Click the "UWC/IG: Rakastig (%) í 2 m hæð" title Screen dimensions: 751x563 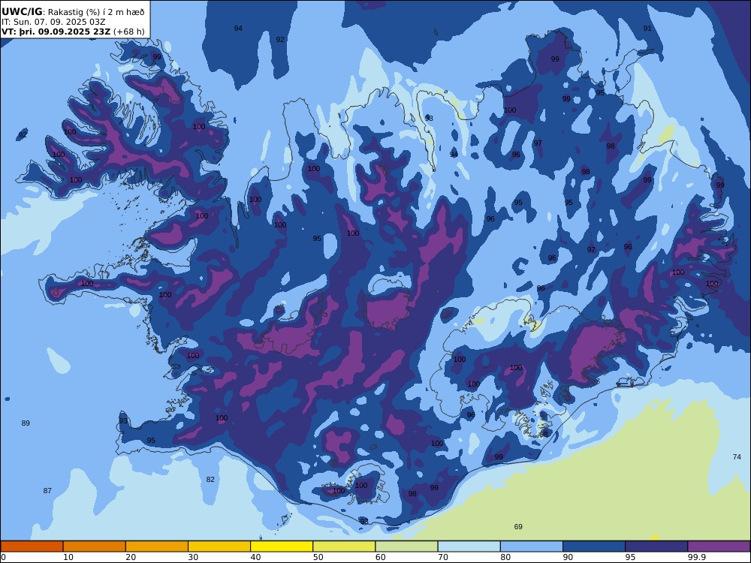click(x=73, y=12)
